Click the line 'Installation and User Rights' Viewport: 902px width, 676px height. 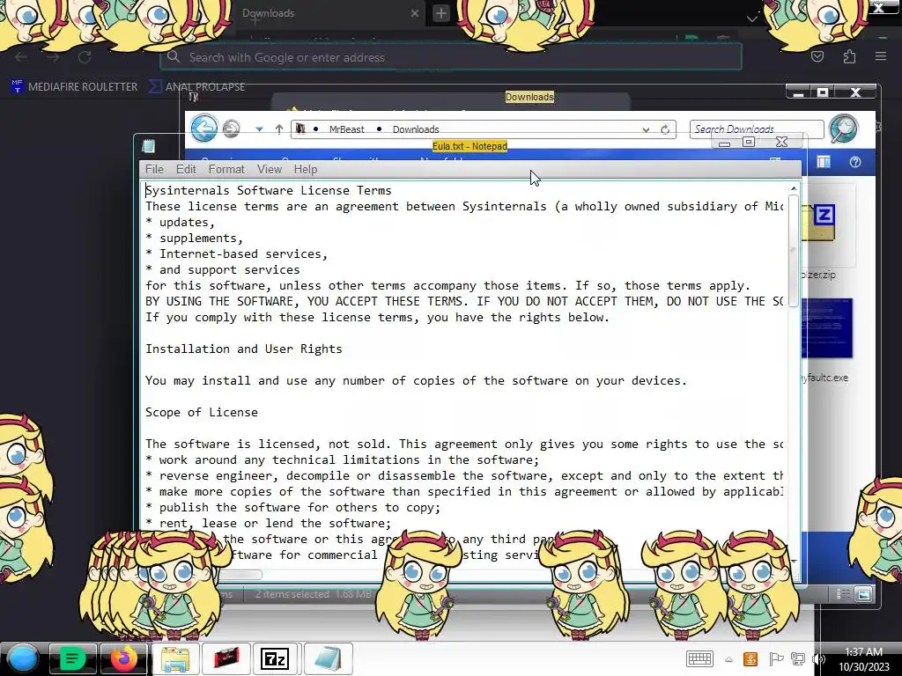click(x=243, y=349)
